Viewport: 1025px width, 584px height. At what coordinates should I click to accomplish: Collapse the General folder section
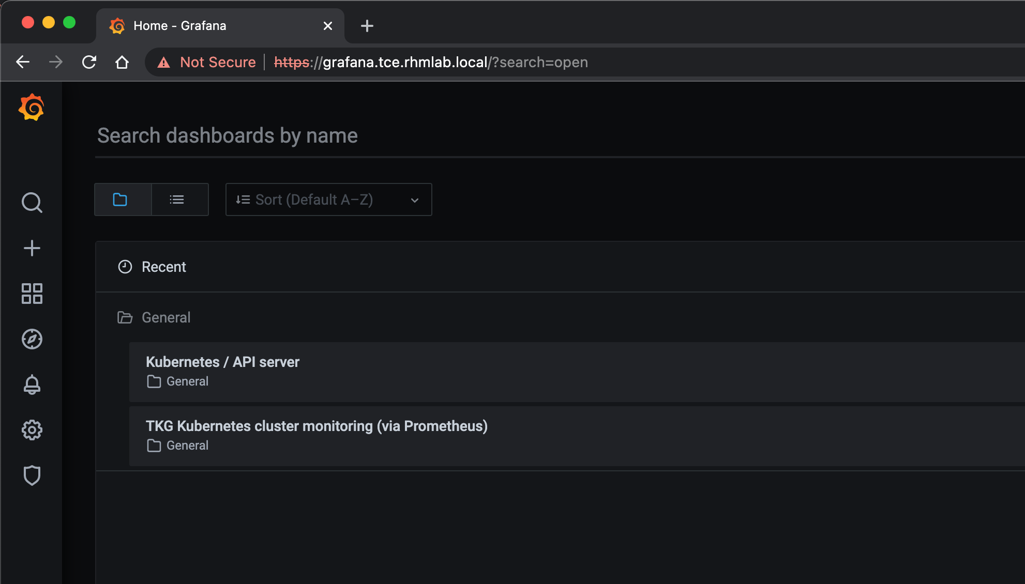pos(560,317)
